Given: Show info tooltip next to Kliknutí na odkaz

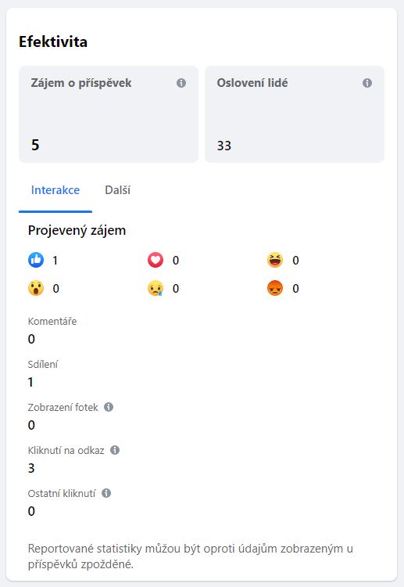Looking at the screenshot, I should point(115,450).
